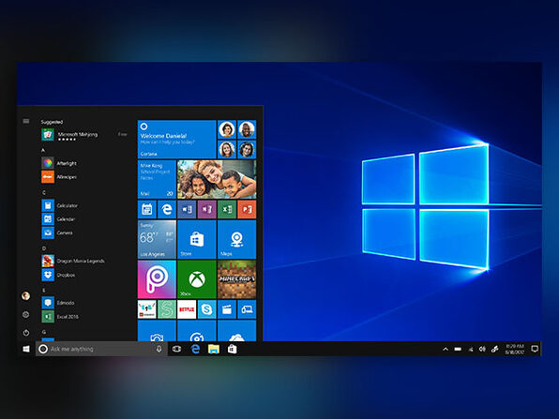Select the bottom-right contact photo tile
Screen dimensions: 559x419
coord(247,149)
